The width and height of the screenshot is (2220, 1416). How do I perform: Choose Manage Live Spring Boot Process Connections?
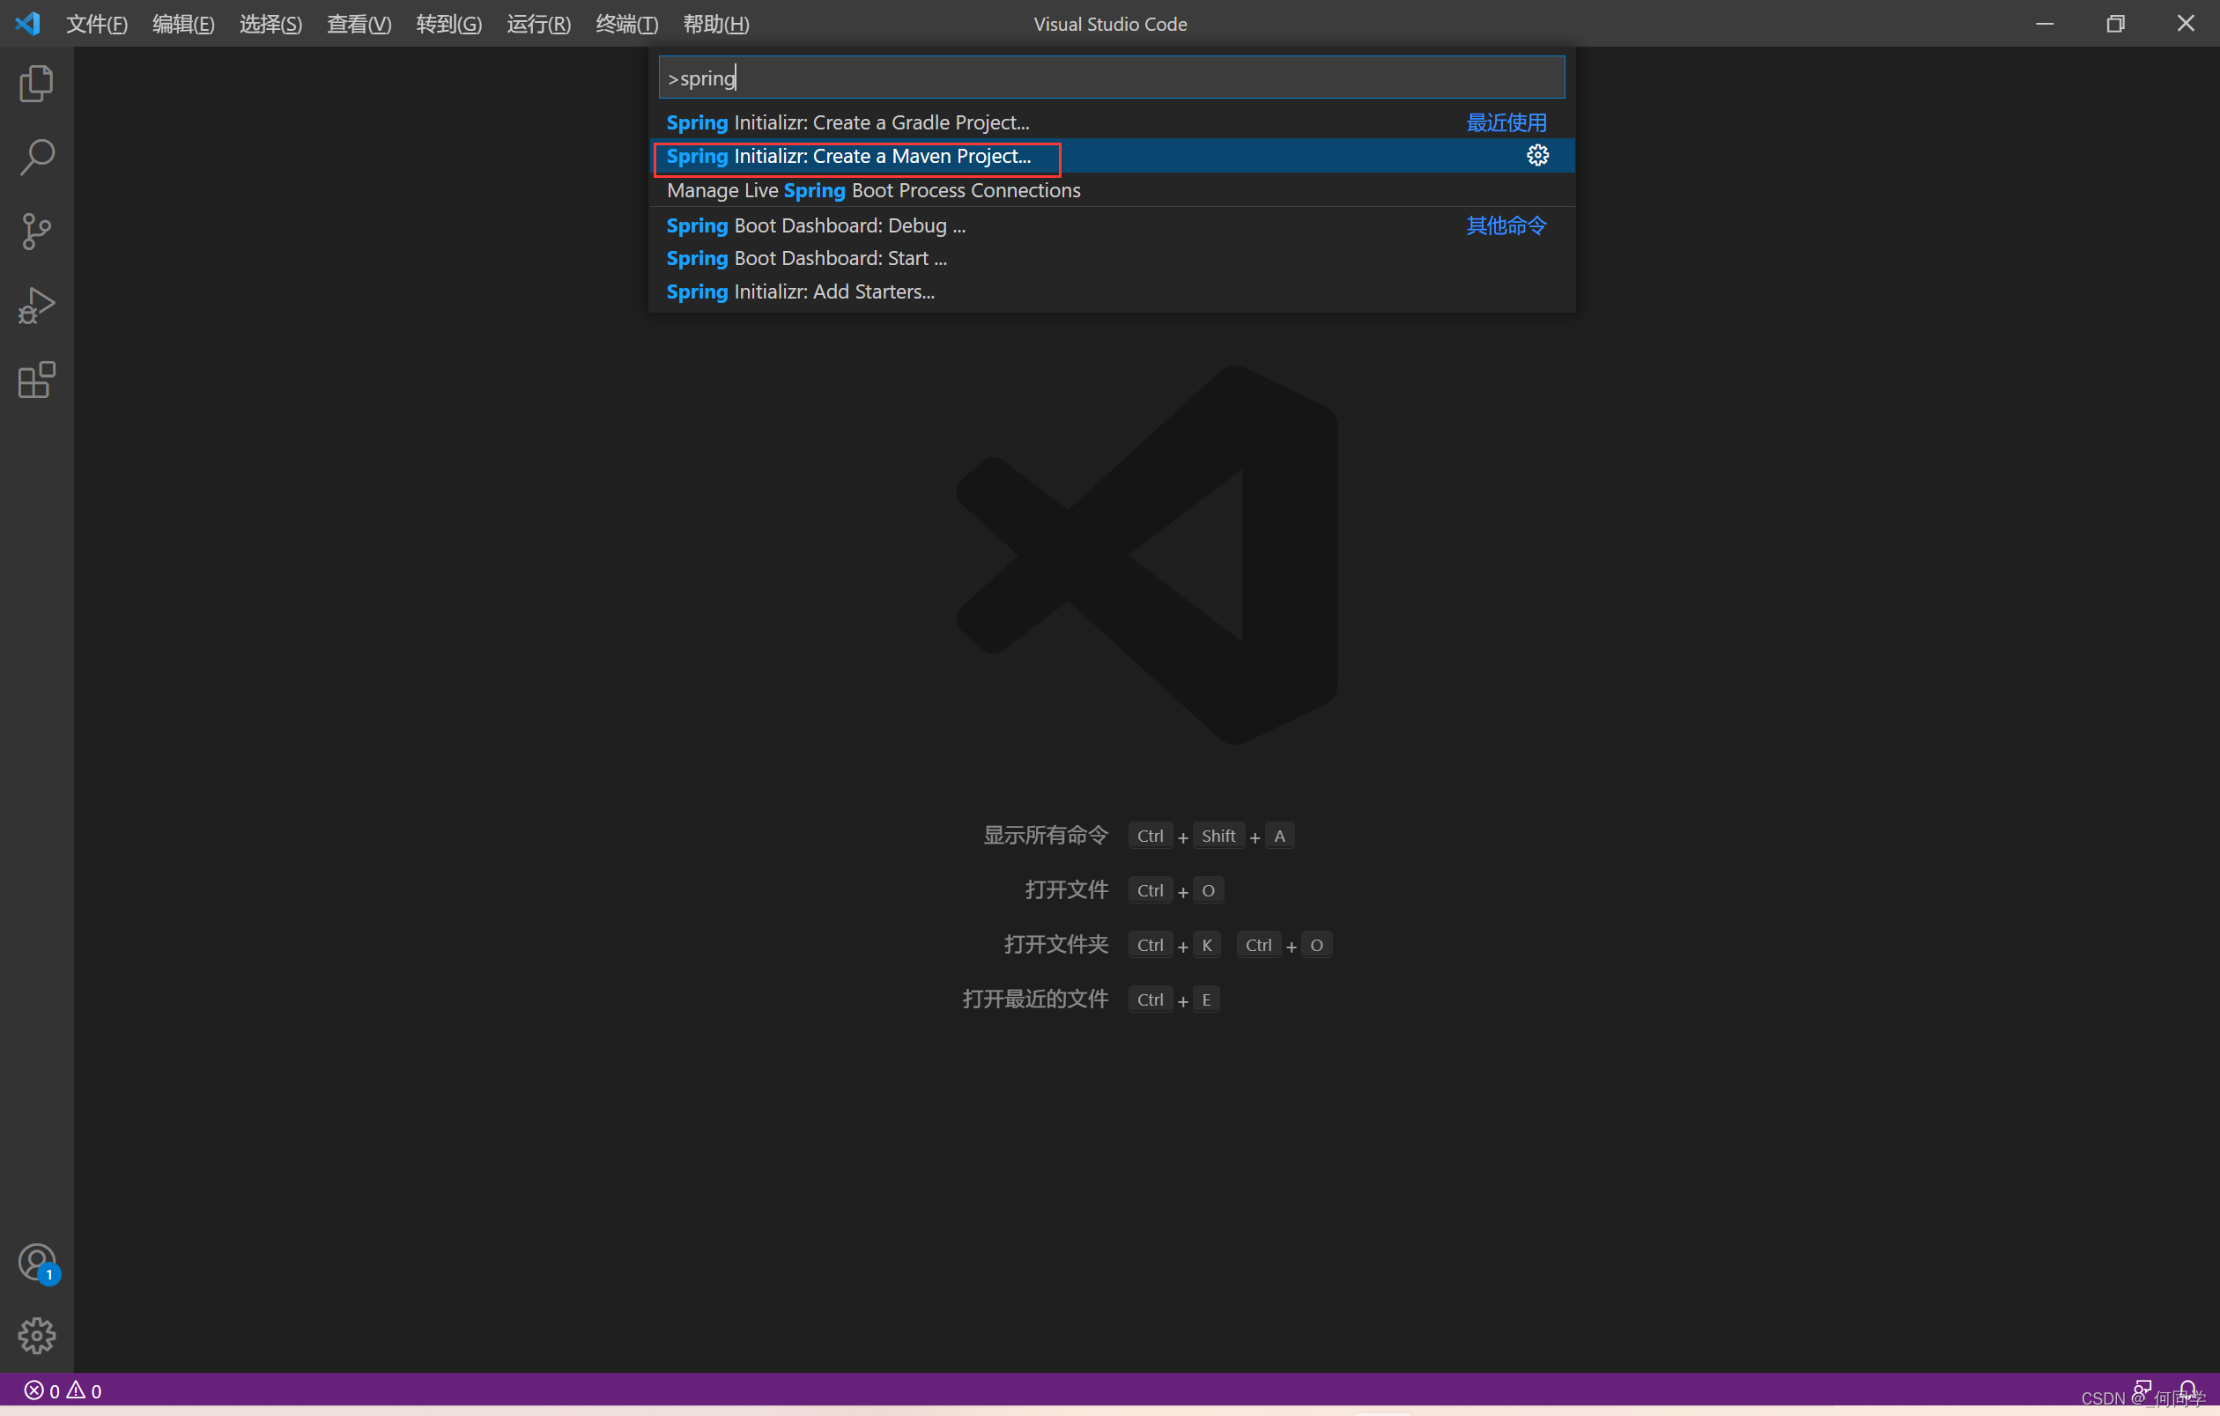(873, 191)
